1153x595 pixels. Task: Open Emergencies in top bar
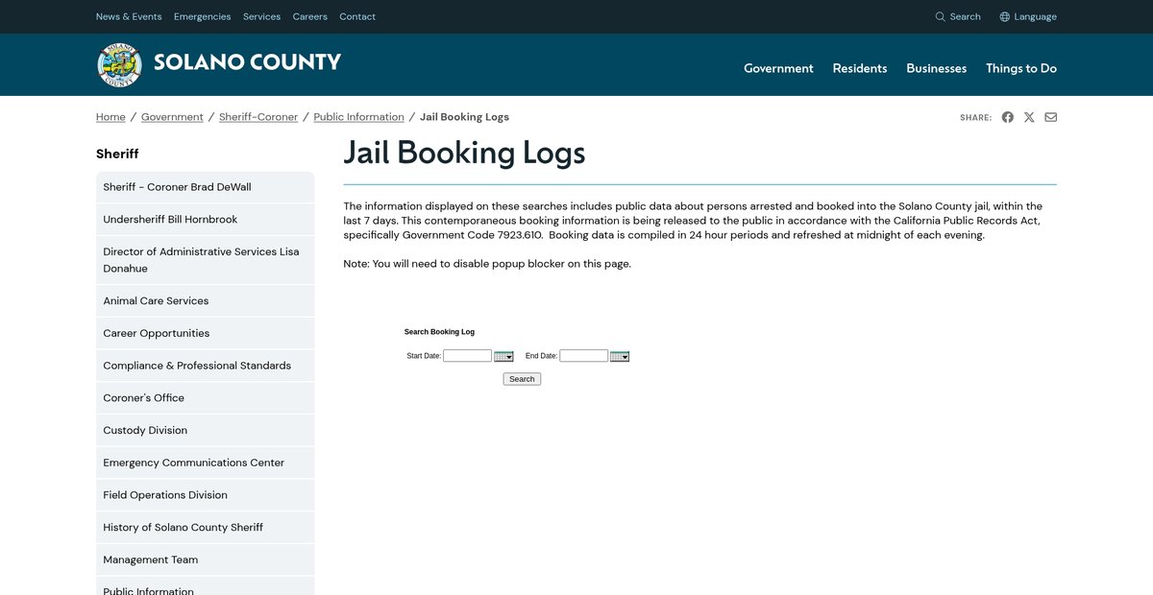click(x=203, y=16)
